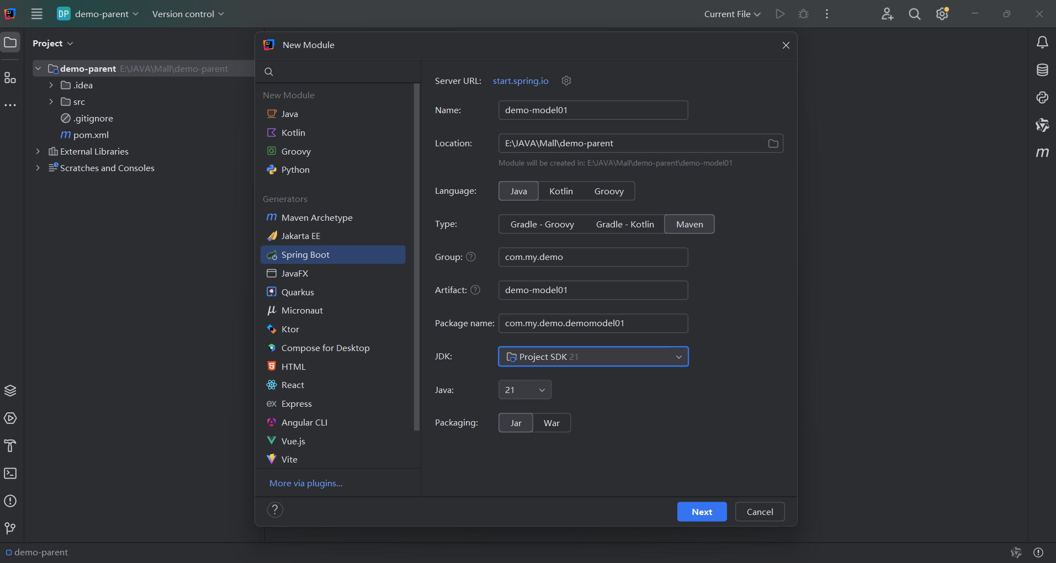Open the Project tool window icon
Viewport: 1056px width, 563px height.
[x=10, y=43]
